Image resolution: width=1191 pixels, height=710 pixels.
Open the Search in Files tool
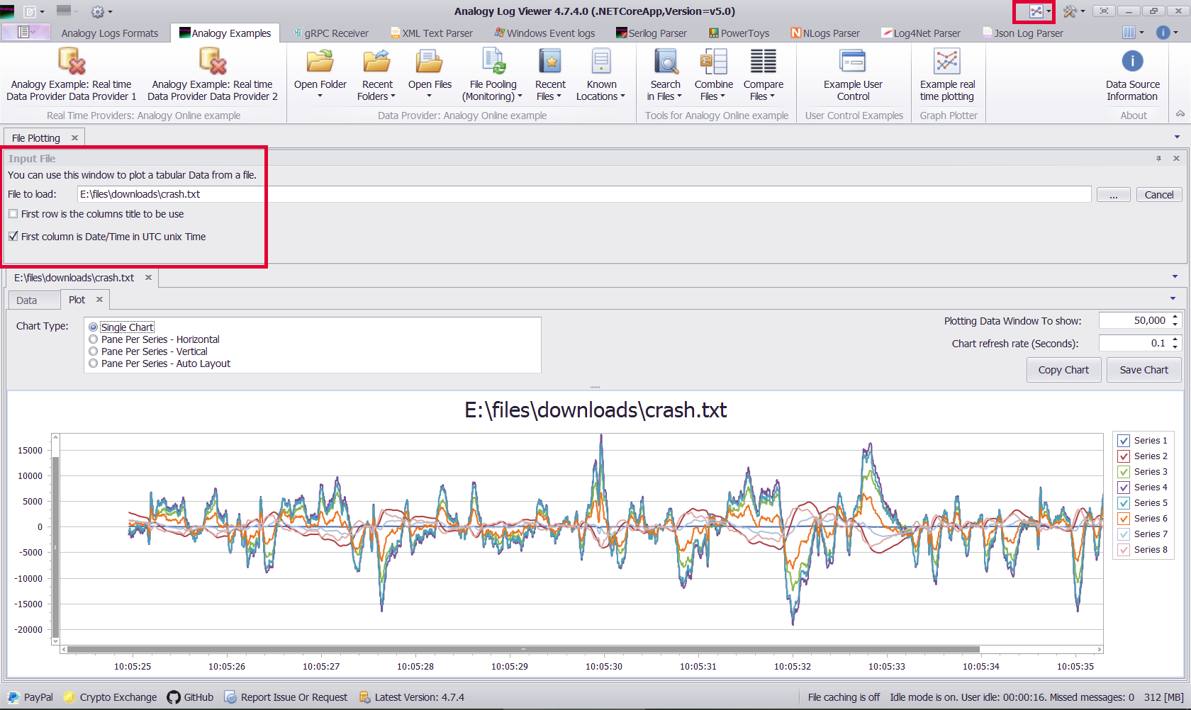pyautogui.click(x=665, y=74)
